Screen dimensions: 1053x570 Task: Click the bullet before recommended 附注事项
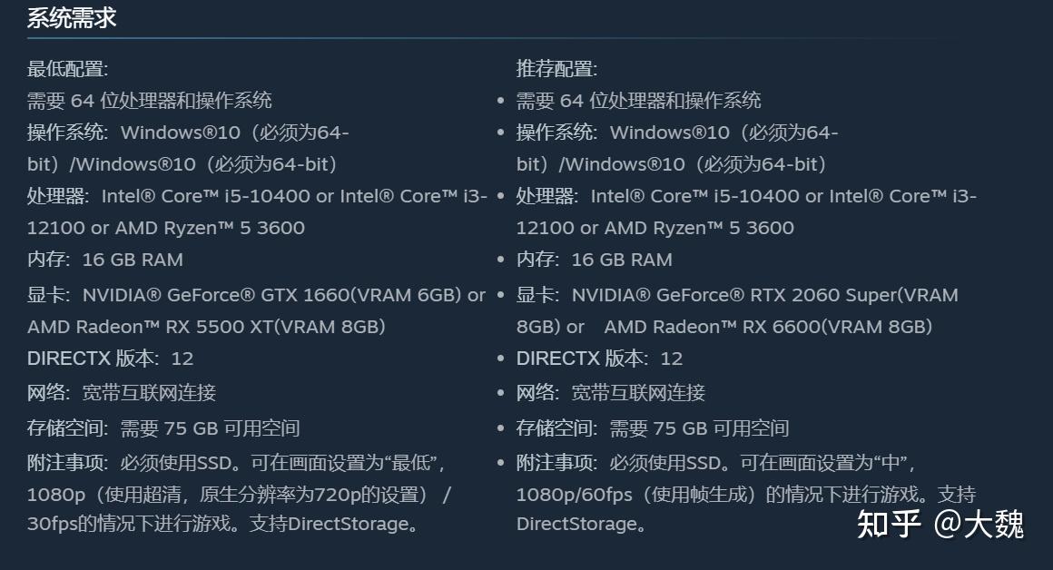pyautogui.click(x=500, y=463)
